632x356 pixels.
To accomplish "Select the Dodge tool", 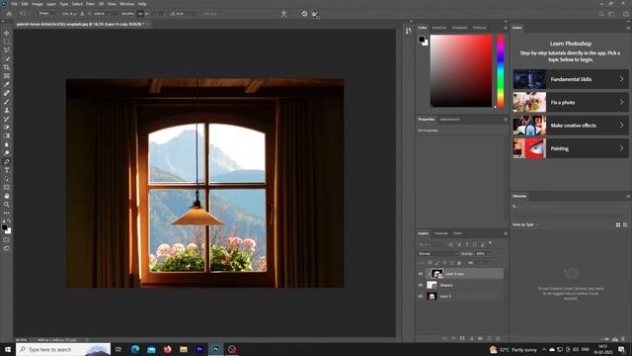I will (7, 153).
